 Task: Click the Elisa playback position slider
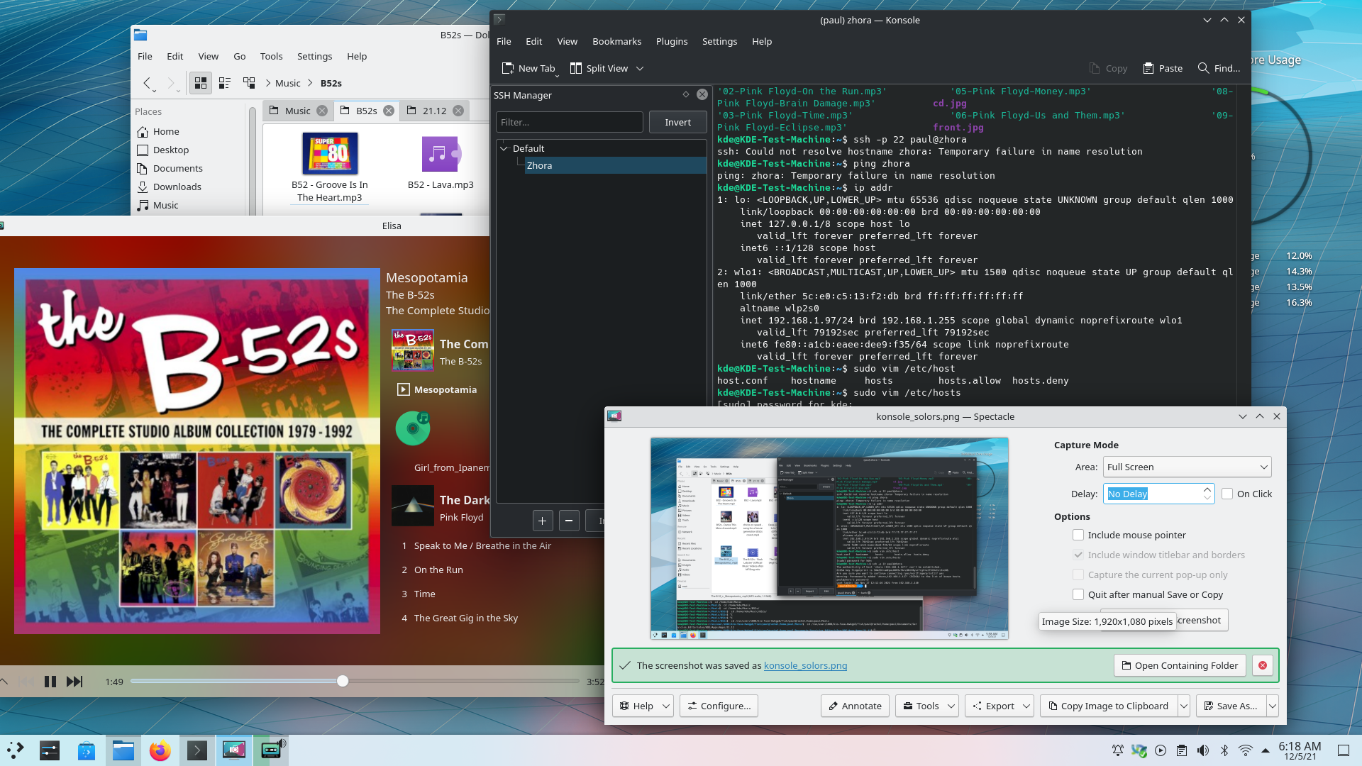coord(343,681)
